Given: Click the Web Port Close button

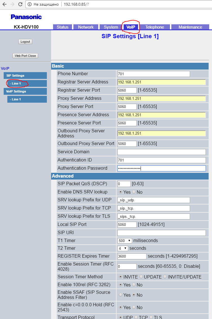Looking at the screenshot, I should point(25,56).
